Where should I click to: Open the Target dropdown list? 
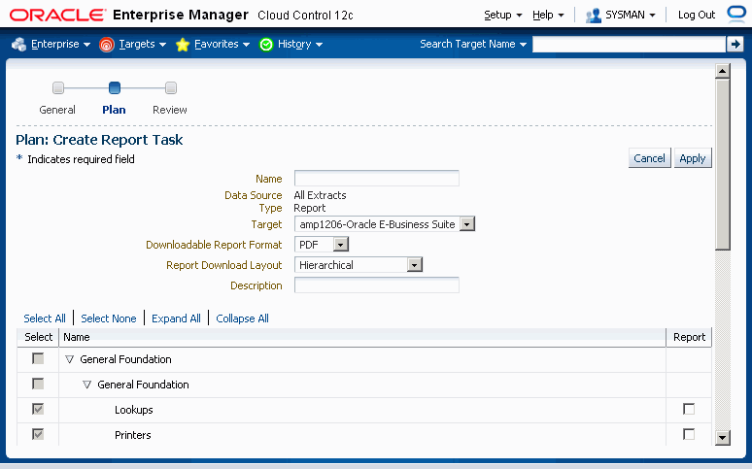click(467, 224)
